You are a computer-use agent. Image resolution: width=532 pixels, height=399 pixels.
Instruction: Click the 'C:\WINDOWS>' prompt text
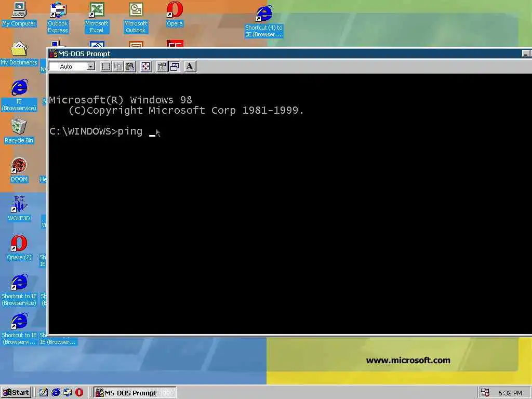coord(83,131)
